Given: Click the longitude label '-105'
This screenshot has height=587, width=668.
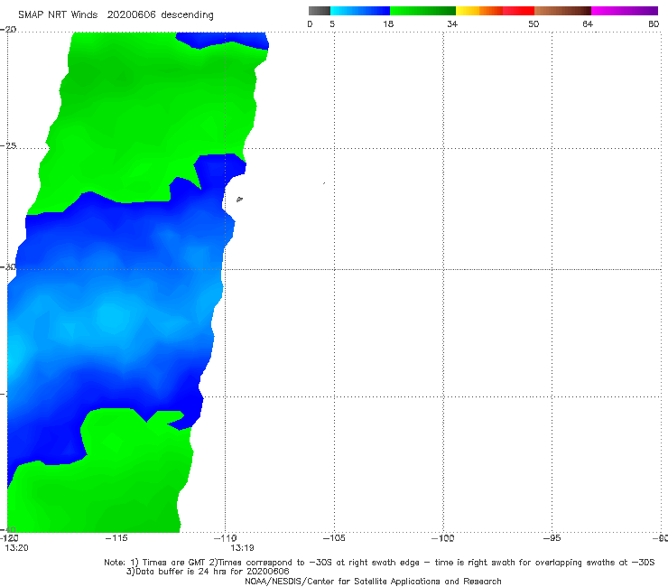Looking at the screenshot, I should click(334, 538).
